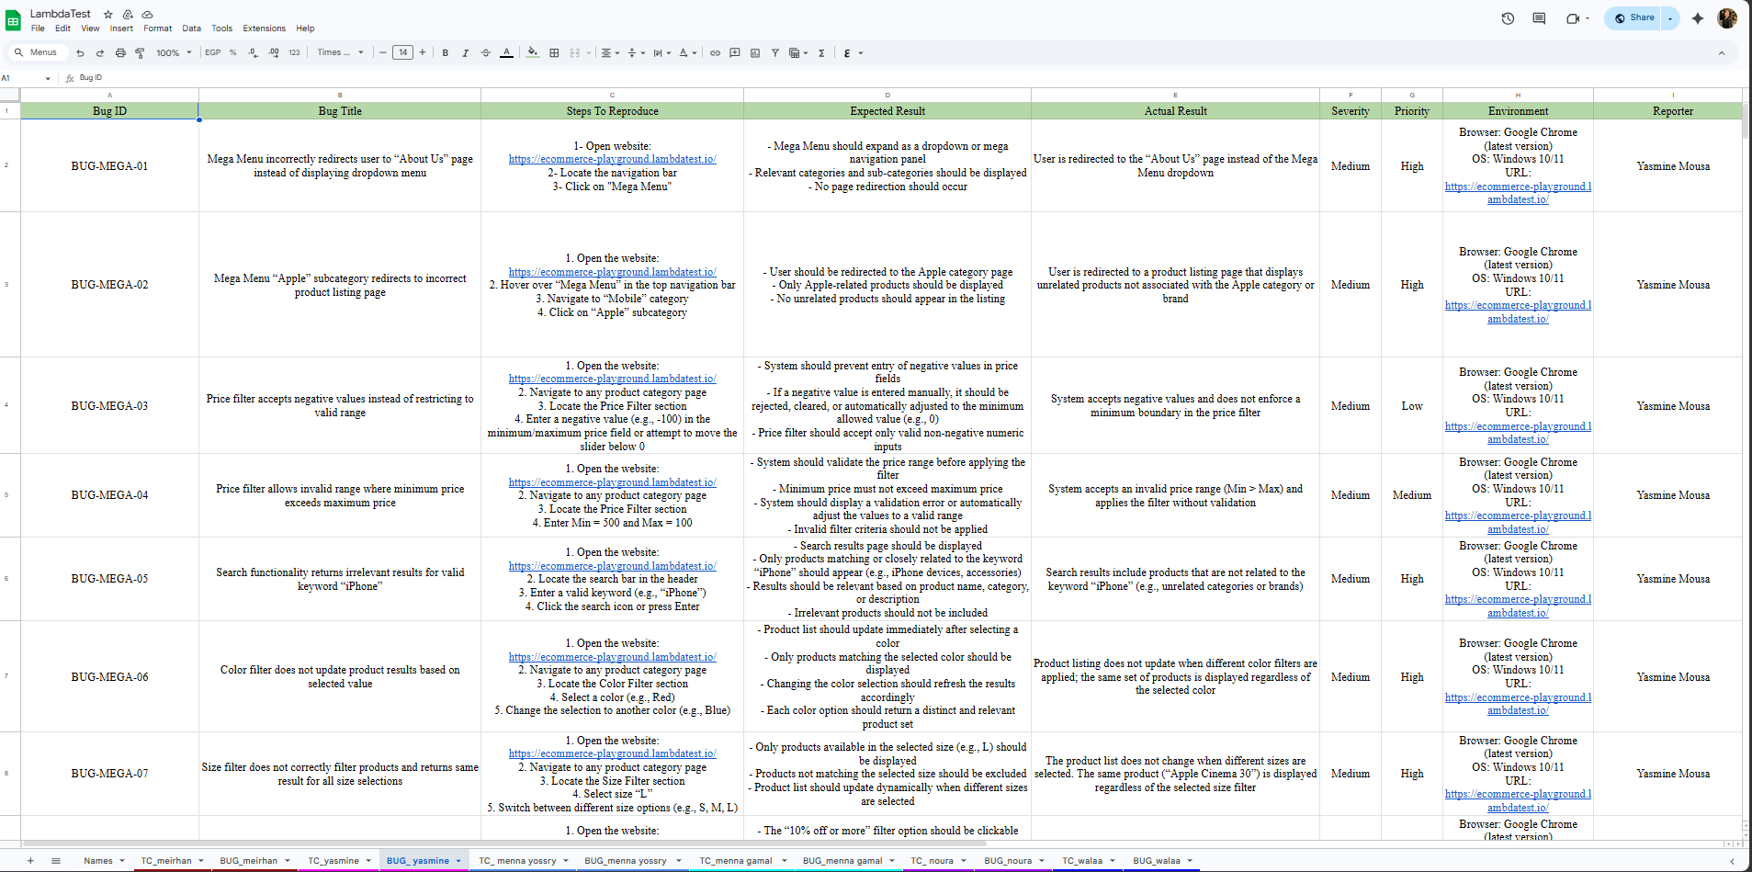The image size is (1752, 872).
Task: Click the merge cells icon
Action: point(574,53)
